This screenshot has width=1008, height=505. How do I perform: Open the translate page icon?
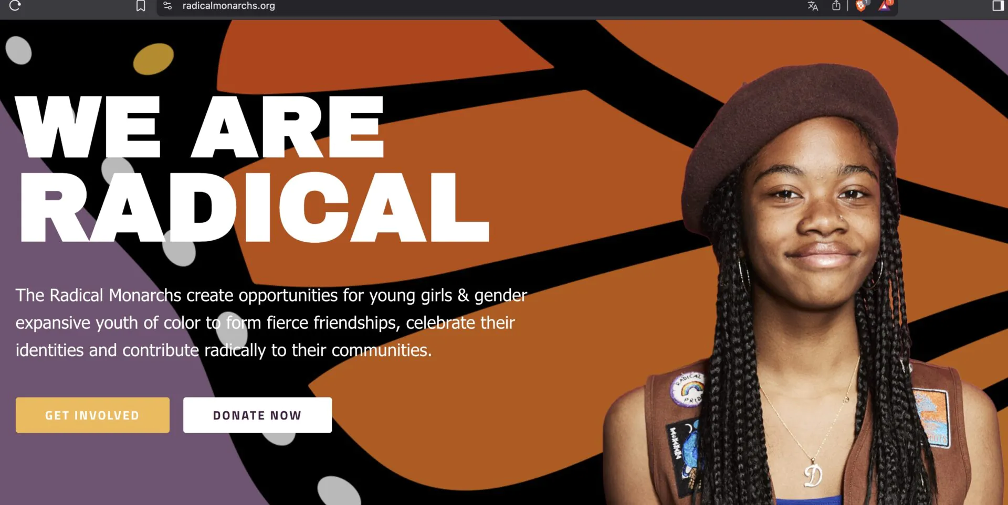click(813, 6)
